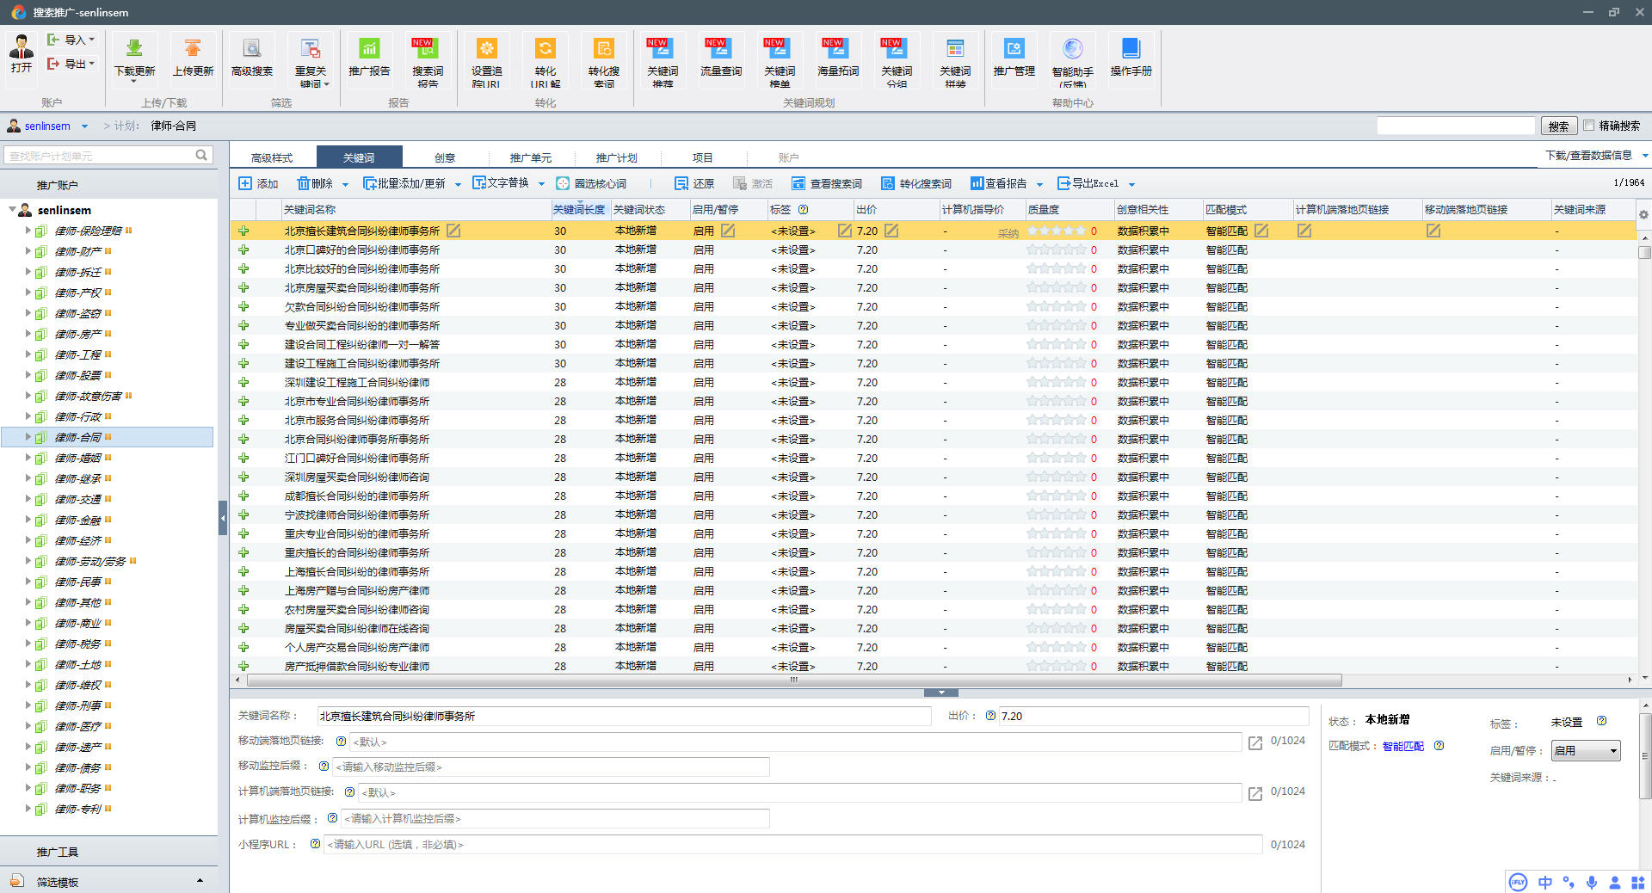The height and width of the screenshot is (893, 1652).
Task: Open the 启用/暂停 dropdown in details panel
Action: pyautogui.click(x=1586, y=751)
